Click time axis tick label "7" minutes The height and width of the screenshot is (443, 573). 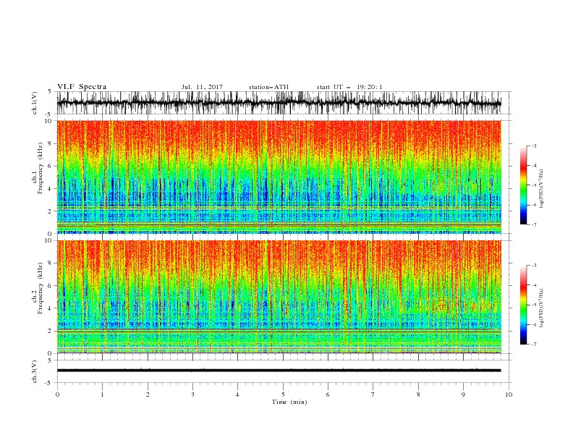(x=373, y=395)
